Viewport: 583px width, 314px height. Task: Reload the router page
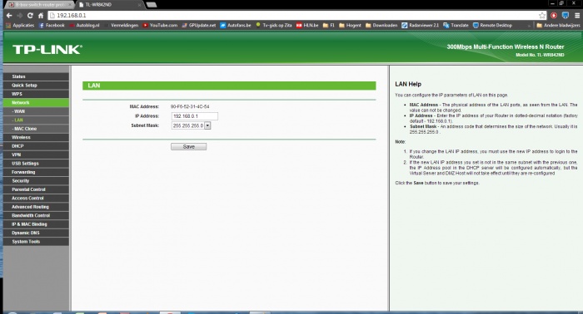click(x=30, y=16)
